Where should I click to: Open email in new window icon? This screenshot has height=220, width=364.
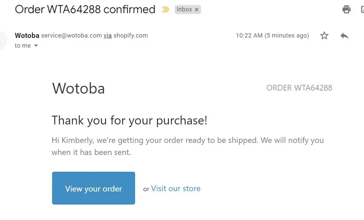tap(362, 9)
